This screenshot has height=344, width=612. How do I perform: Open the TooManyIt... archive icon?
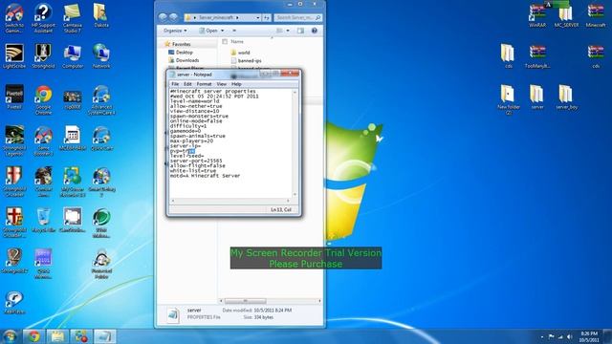click(x=537, y=56)
